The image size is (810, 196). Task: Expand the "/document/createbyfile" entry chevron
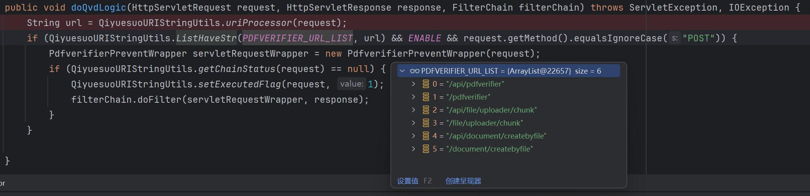click(x=413, y=149)
